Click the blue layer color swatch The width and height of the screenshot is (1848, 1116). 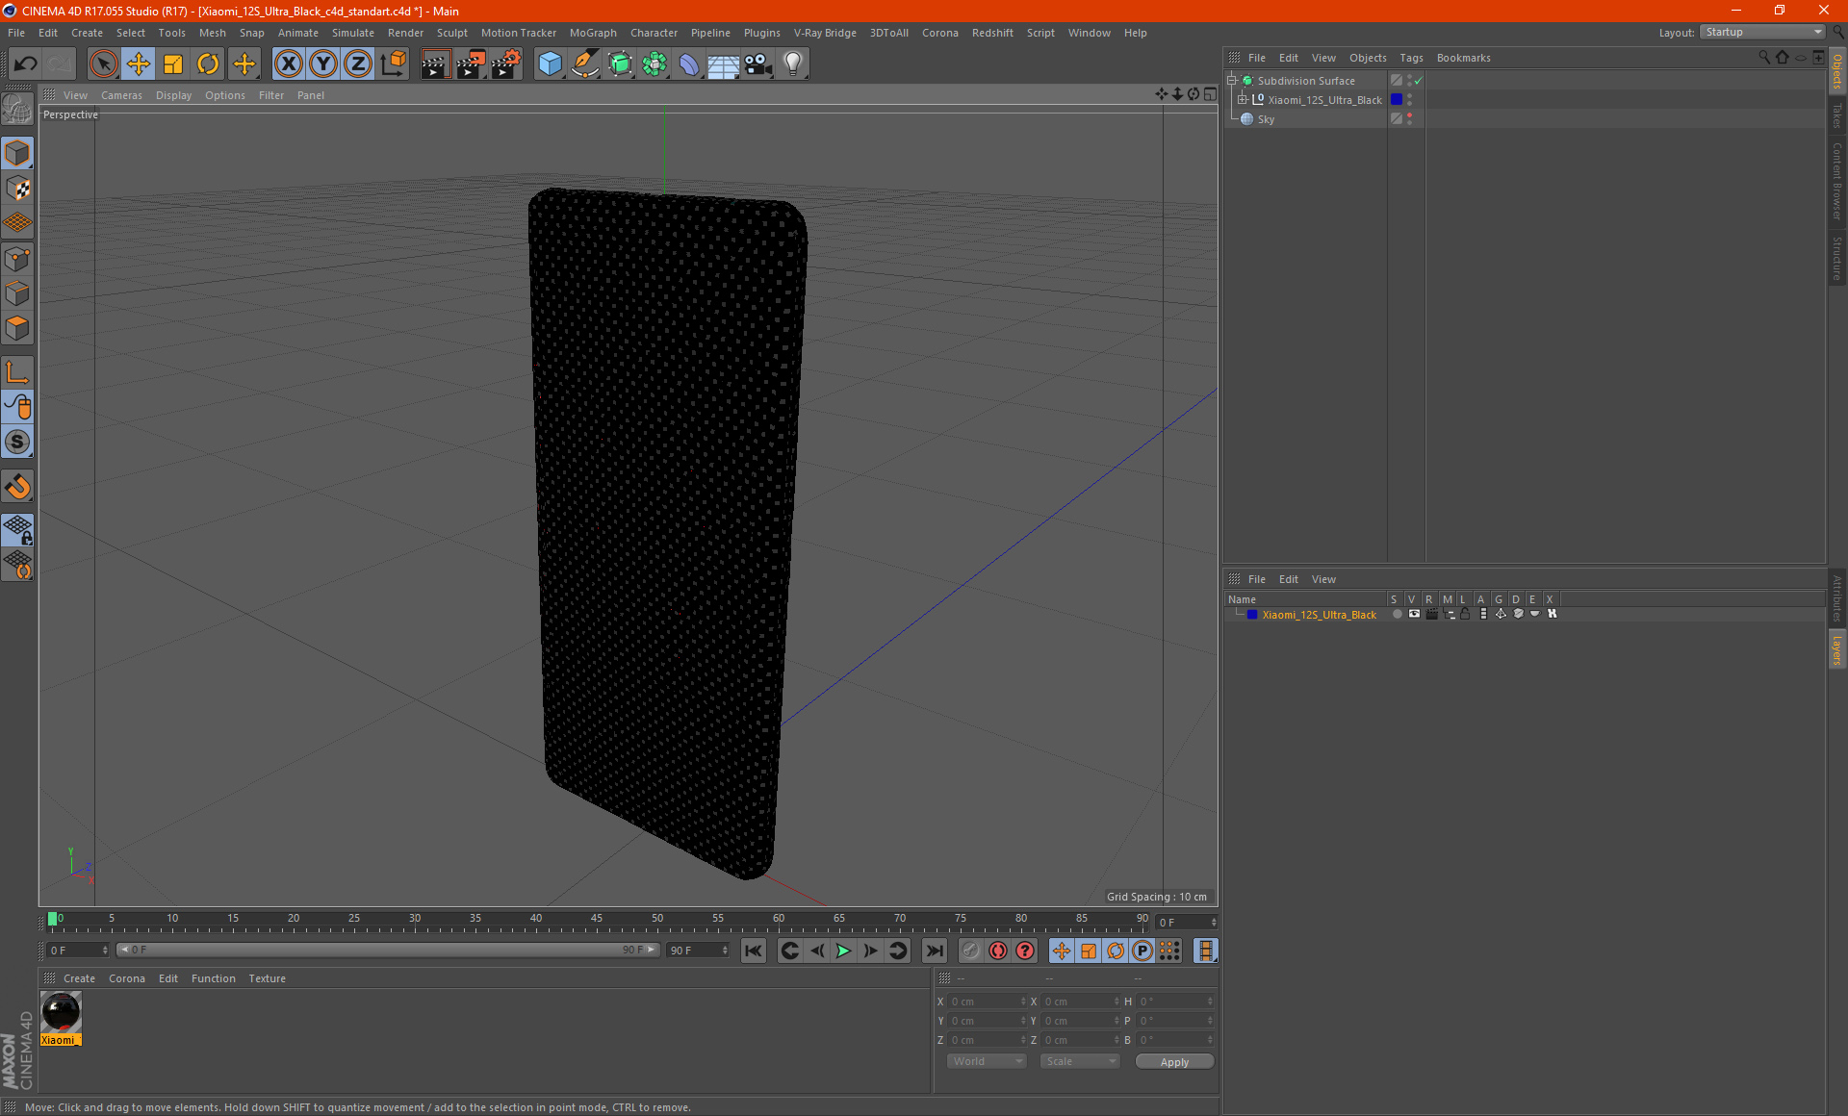pyautogui.click(x=1252, y=615)
